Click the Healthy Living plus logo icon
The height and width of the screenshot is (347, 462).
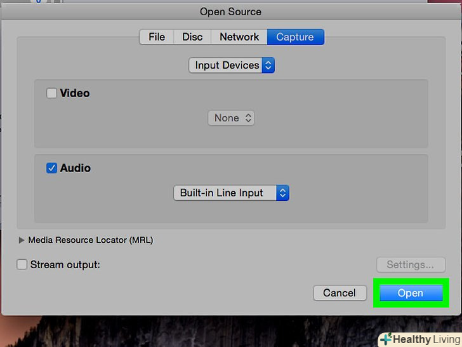pyautogui.click(x=386, y=339)
